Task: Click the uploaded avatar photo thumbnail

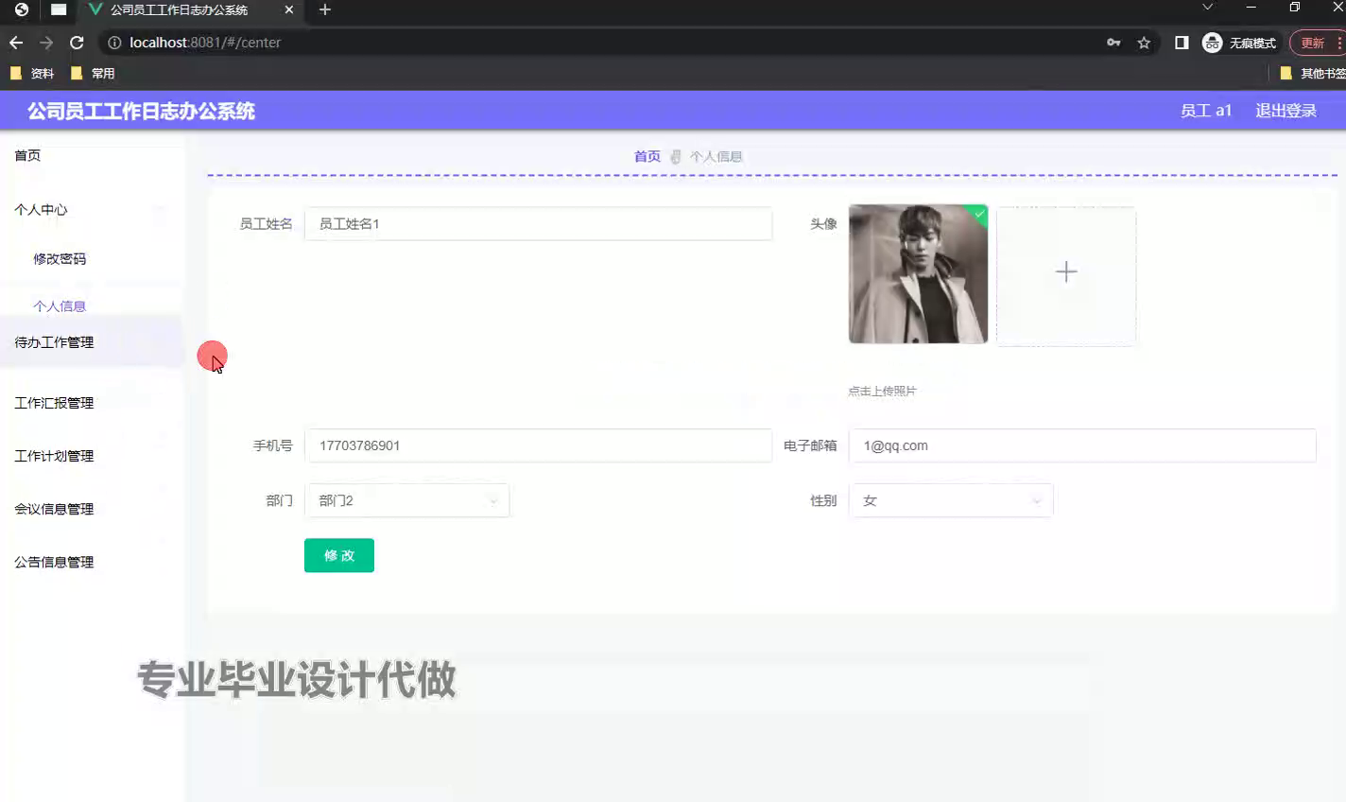Action: (x=918, y=274)
